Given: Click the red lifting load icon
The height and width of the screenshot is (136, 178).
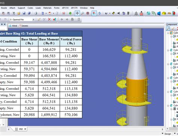Looking at the screenshot, I should coord(142,13).
